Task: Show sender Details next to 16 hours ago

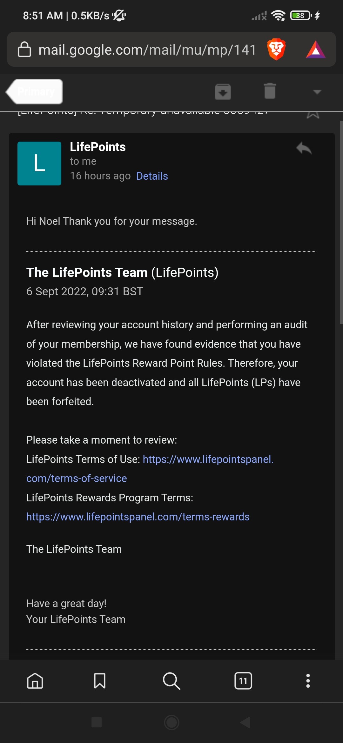Action: (152, 176)
